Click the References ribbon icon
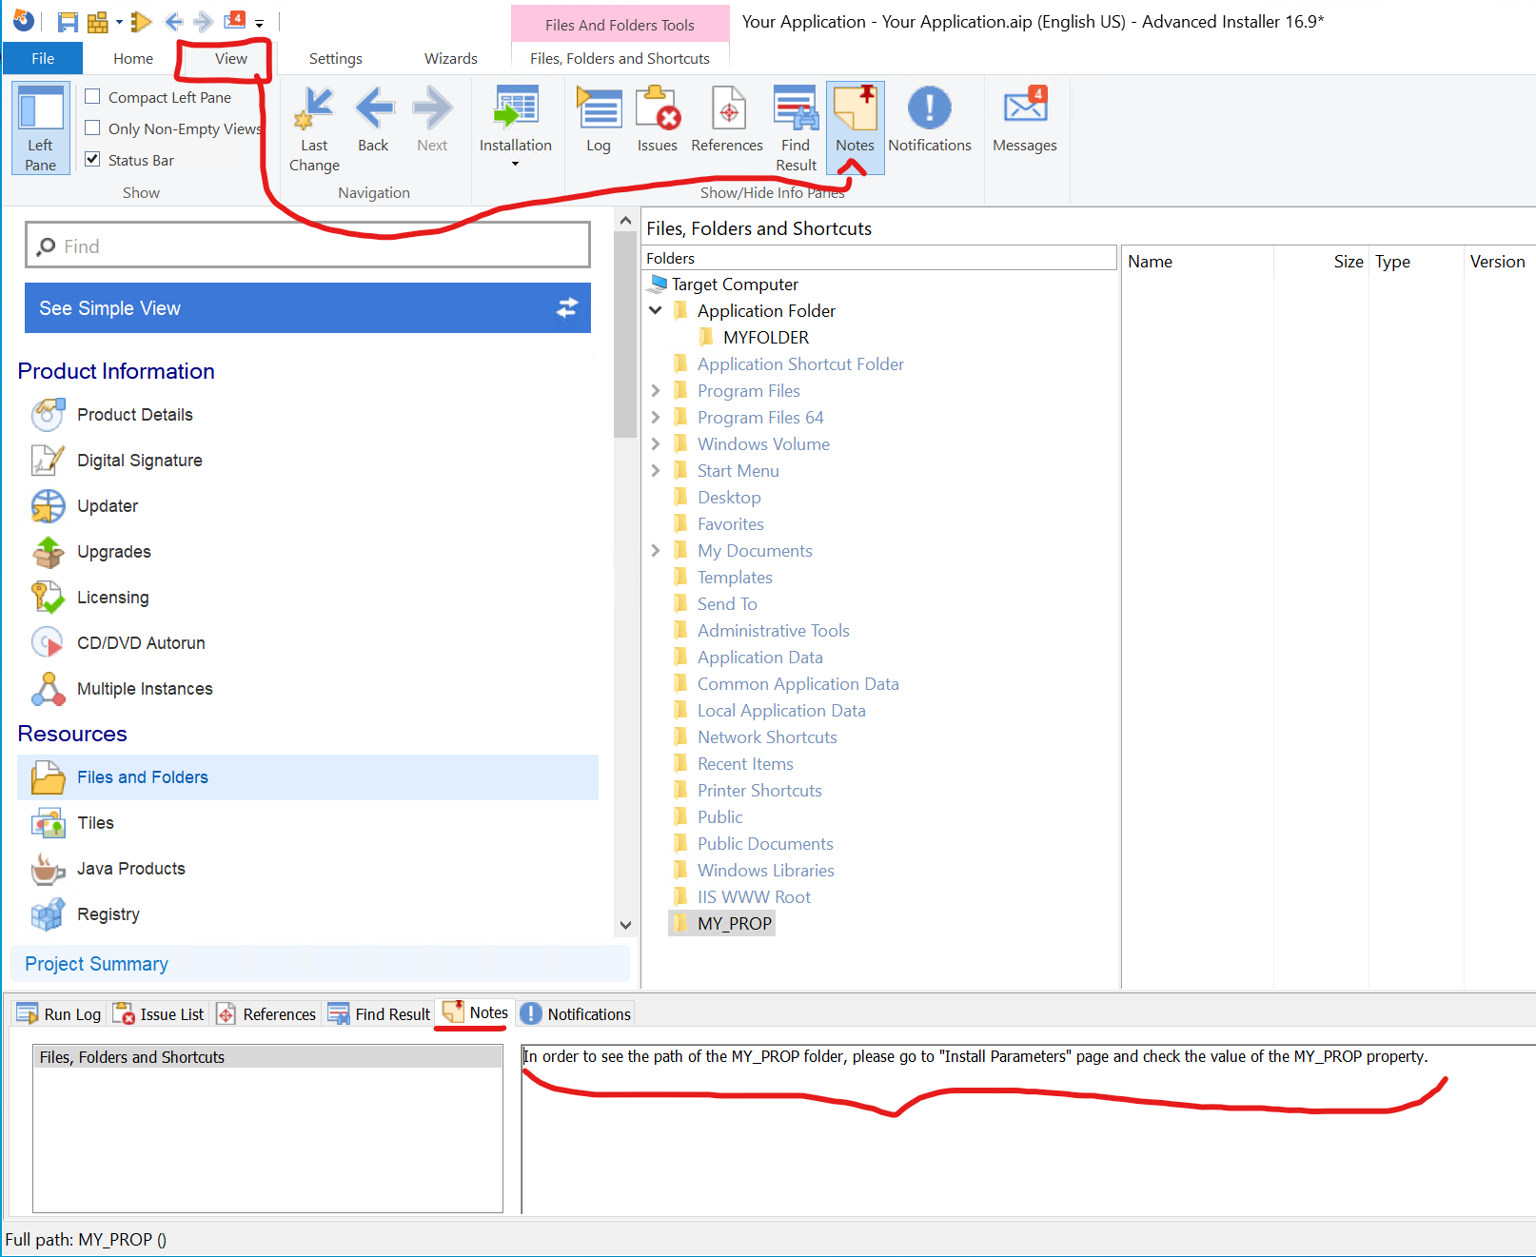Image resolution: width=1536 pixels, height=1257 pixels. [727, 120]
